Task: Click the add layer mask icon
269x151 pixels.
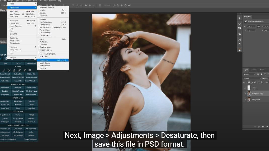Action: click(263, 127)
